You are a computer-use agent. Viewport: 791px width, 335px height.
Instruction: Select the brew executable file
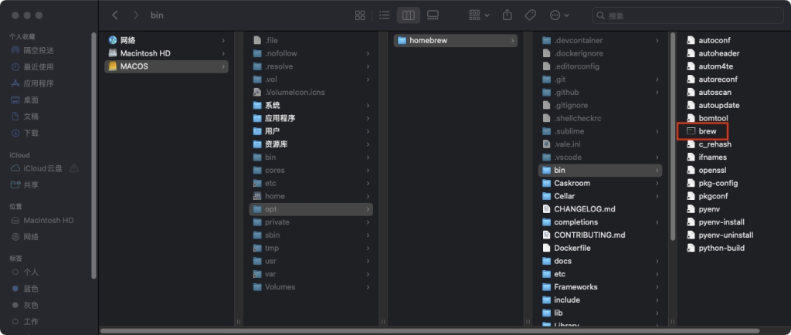coord(708,131)
